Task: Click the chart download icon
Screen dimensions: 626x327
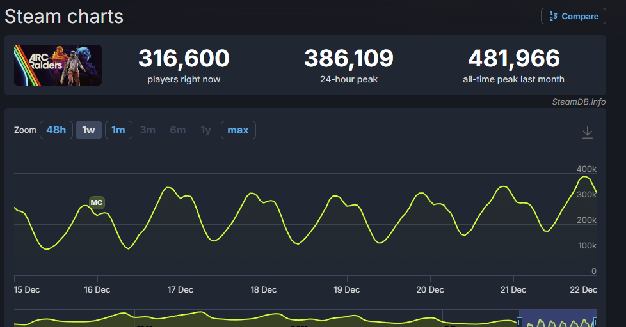Action: pyautogui.click(x=587, y=132)
